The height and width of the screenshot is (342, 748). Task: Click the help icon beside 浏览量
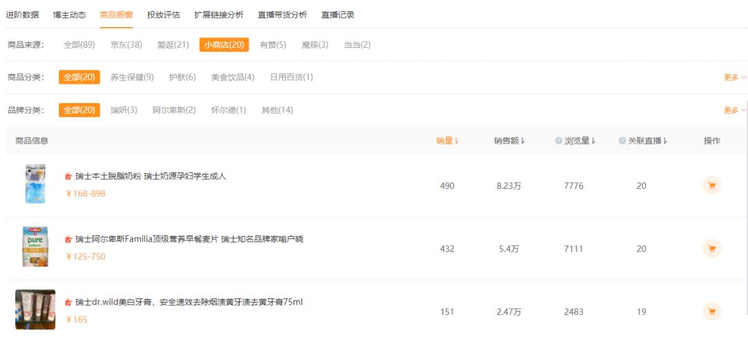[559, 141]
